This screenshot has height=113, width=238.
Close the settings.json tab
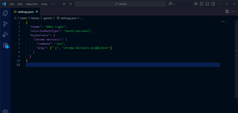click(x=37, y=12)
